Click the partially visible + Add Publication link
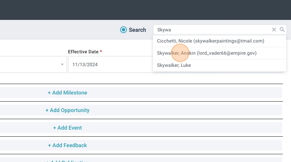Image resolution: width=291 pixels, height=162 pixels. pyautogui.click(x=67, y=161)
